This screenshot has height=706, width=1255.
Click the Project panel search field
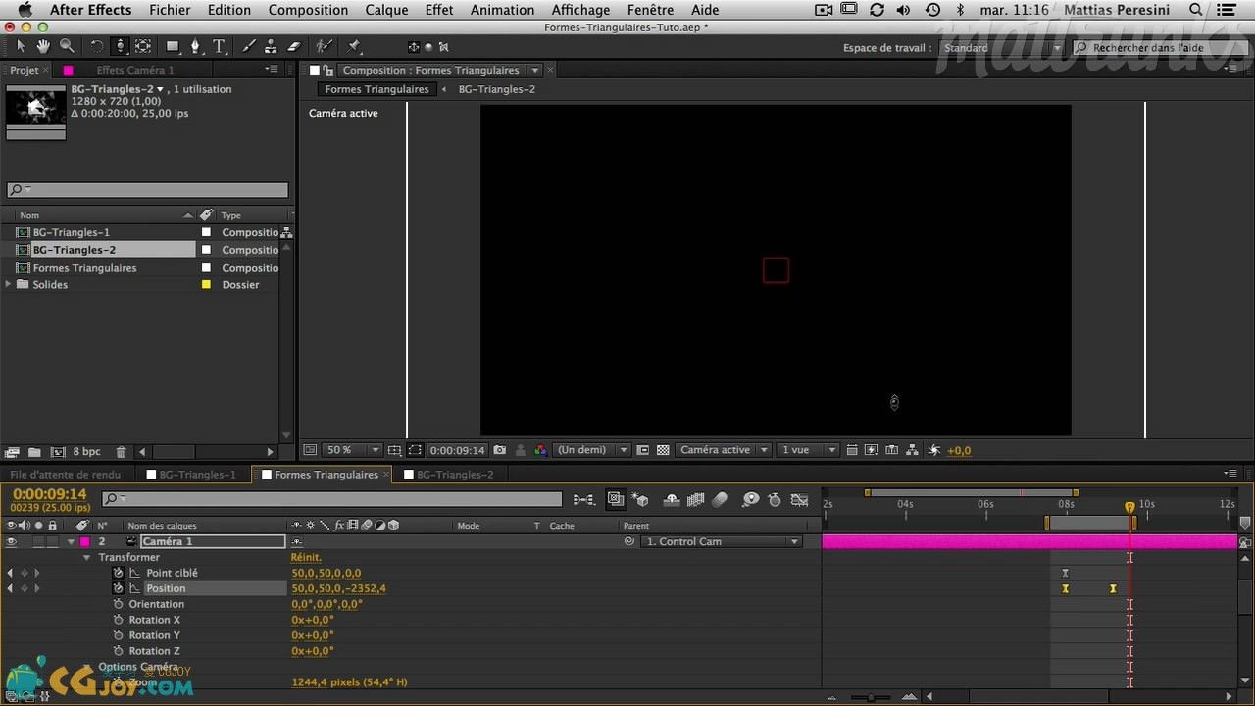coord(148,190)
